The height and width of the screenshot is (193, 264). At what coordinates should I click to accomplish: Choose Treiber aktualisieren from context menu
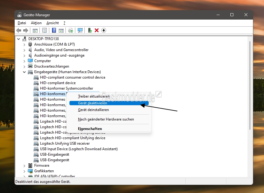tap(109, 96)
